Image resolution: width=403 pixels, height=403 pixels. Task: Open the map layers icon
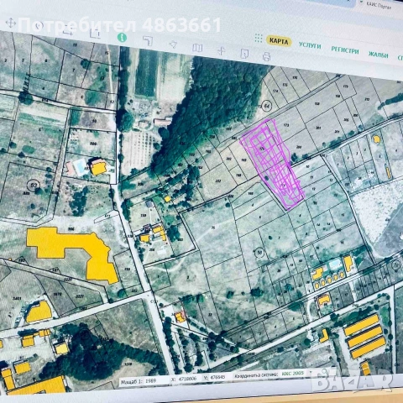pyautogui.click(x=197, y=48)
